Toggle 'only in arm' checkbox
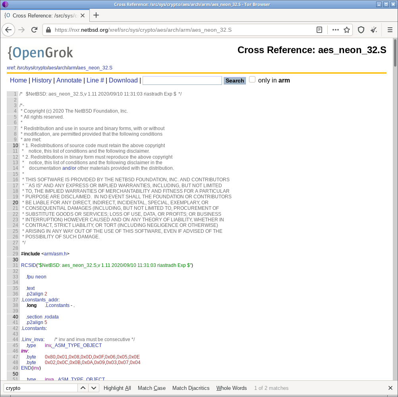The width and height of the screenshot is (398, 397). tap(252, 80)
